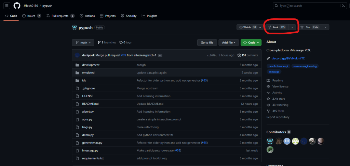This screenshot has height=166, width=350.
Task: Click the development folder icon
Action: 77,65
